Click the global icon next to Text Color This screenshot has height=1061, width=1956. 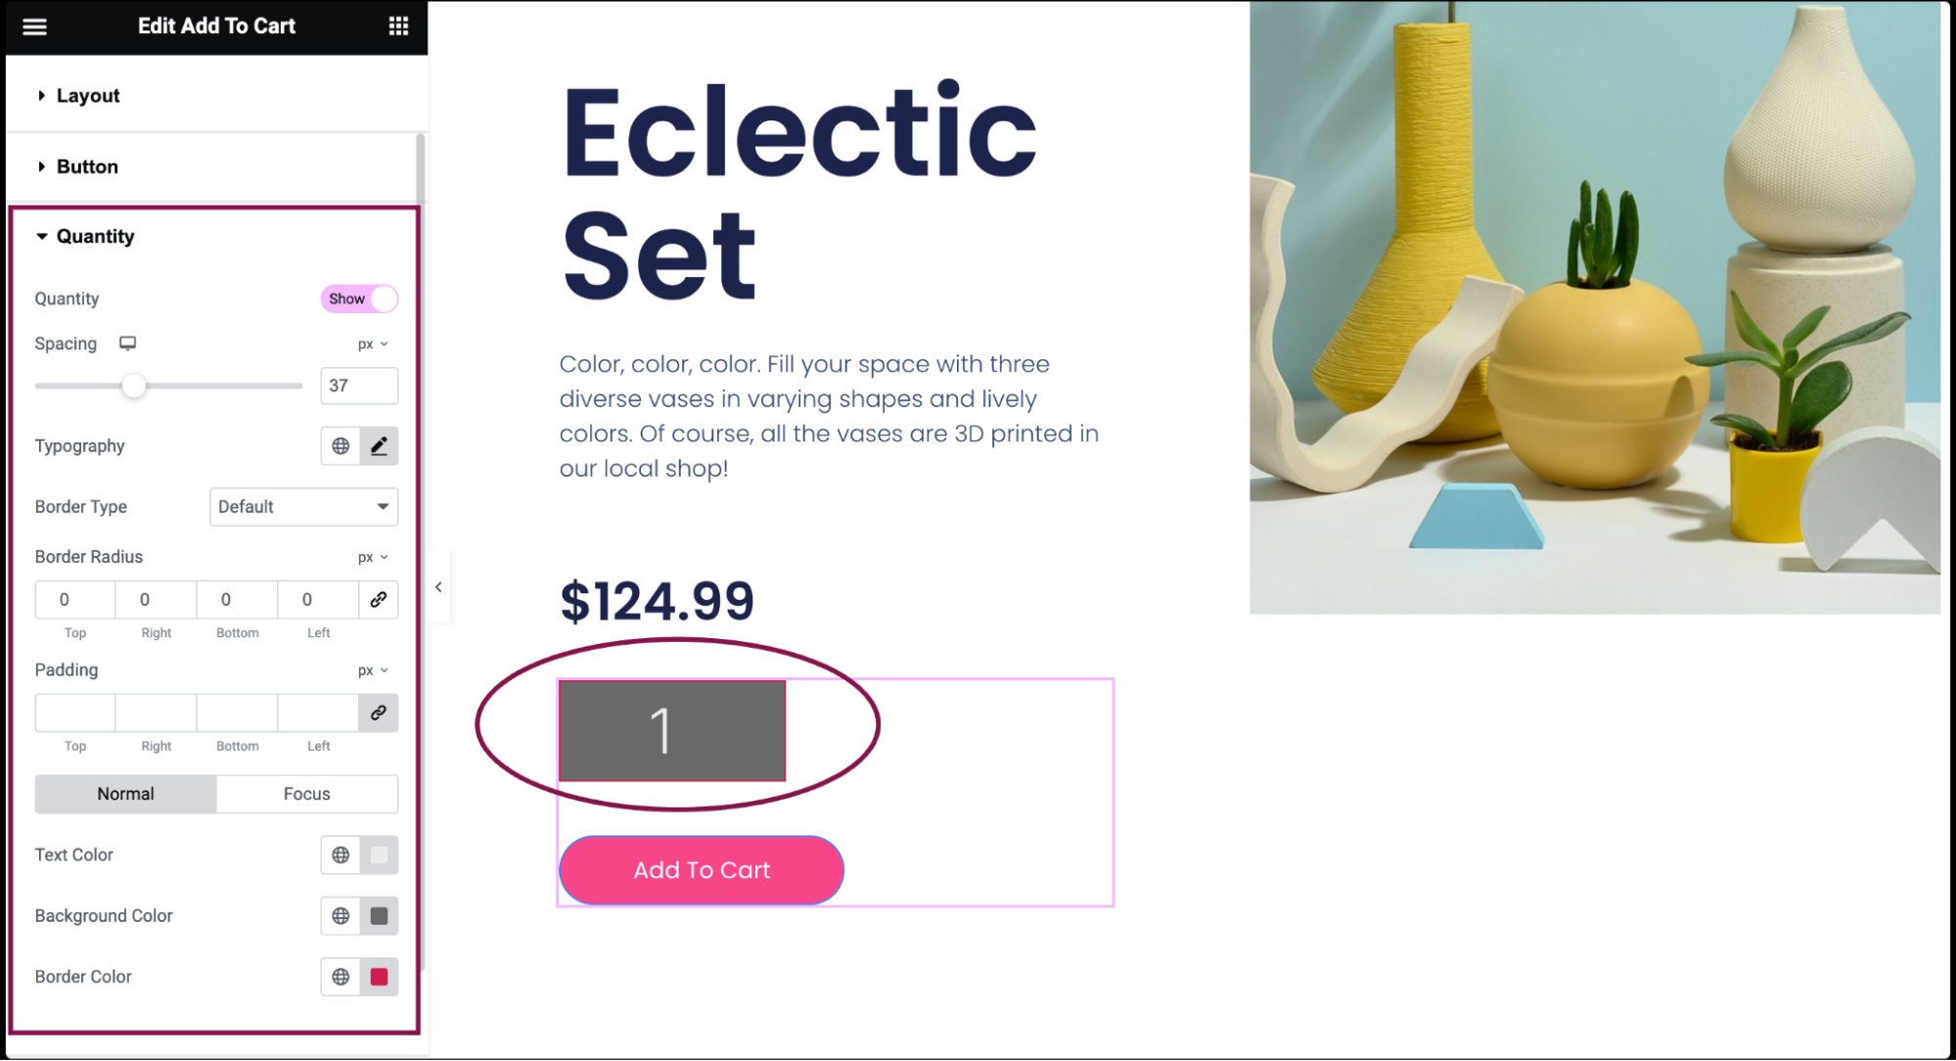341,854
